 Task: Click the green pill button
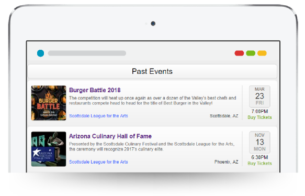click(251, 53)
